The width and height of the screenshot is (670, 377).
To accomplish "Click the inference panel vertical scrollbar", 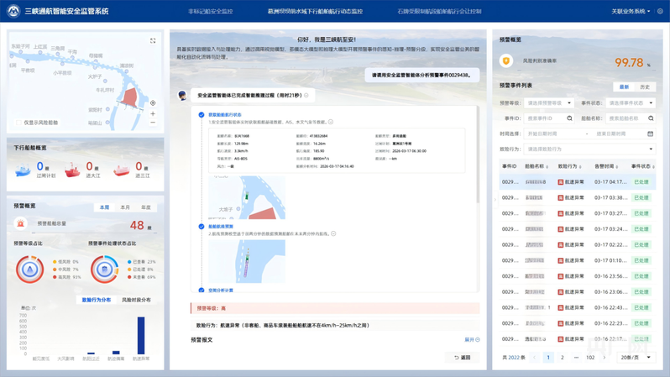I will click(x=479, y=151).
